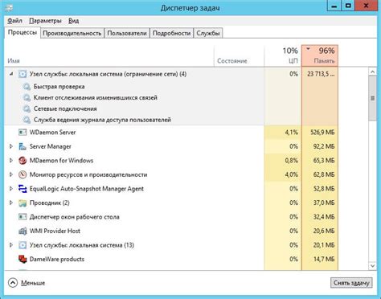The image size is (381, 299).
Task: Click the WMI Provider Host icon
Action: tap(23, 231)
